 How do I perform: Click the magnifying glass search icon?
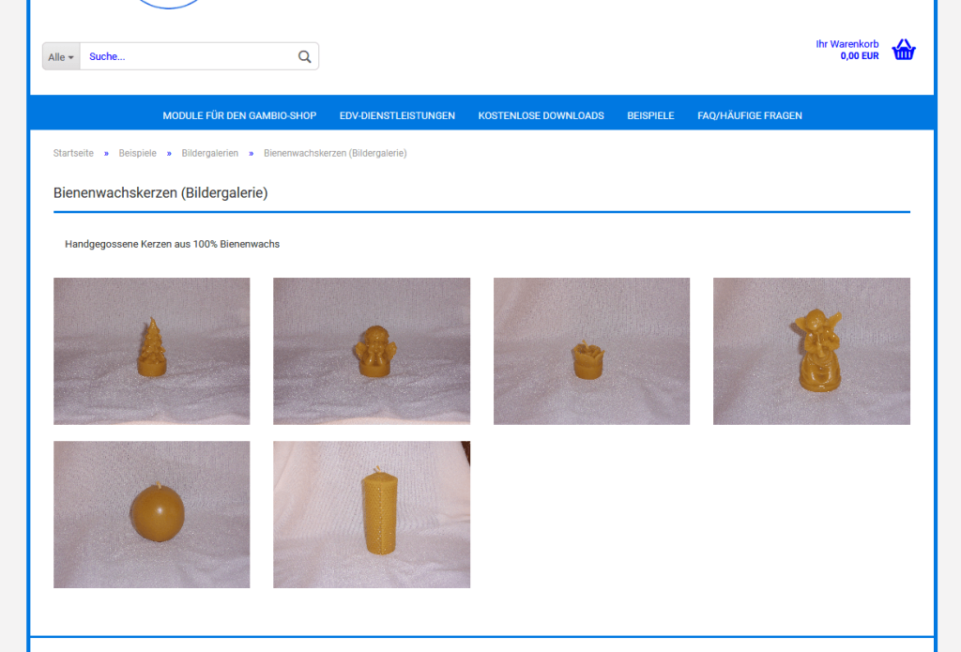click(x=304, y=56)
